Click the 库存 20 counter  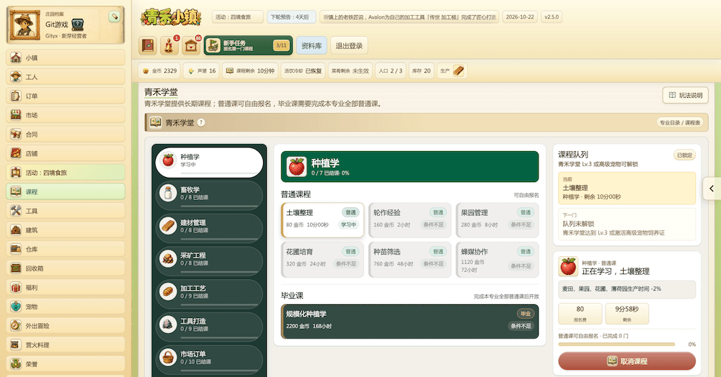tap(421, 71)
